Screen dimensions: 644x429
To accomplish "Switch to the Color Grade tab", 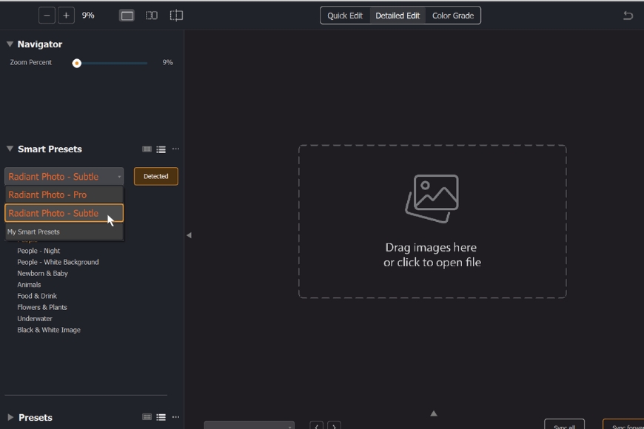I will tap(453, 16).
